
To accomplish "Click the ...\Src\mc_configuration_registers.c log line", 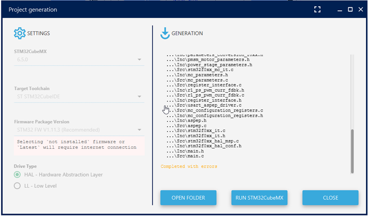I will (x=215, y=111).
